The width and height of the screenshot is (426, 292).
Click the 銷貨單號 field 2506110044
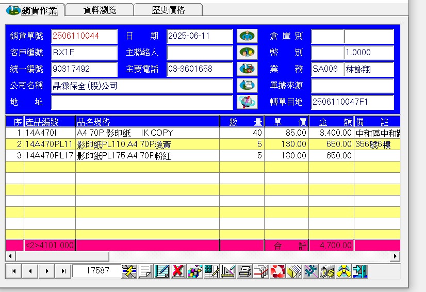pyautogui.click(x=85, y=37)
